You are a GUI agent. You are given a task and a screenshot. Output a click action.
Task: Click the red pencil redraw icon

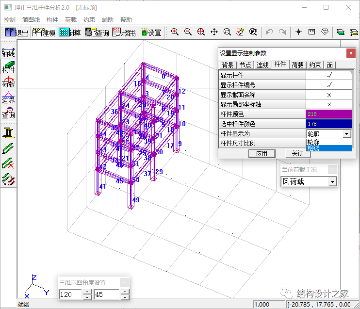[x=240, y=32]
